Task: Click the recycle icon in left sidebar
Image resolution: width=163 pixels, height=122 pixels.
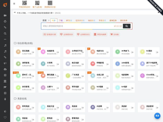Action: pyautogui.click(x=5, y=21)
